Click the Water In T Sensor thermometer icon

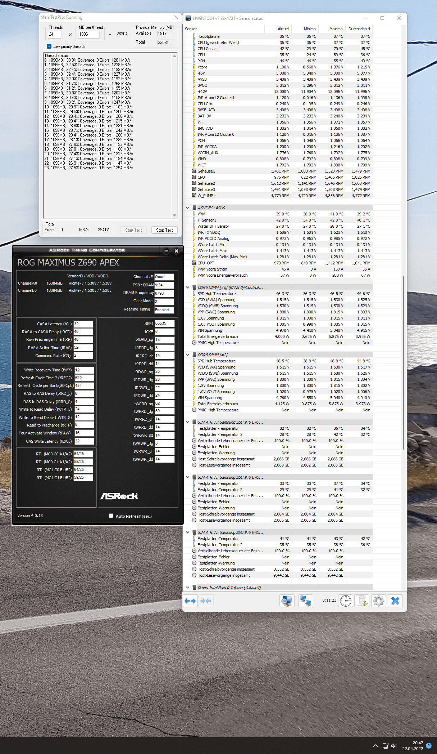(194, 226)
